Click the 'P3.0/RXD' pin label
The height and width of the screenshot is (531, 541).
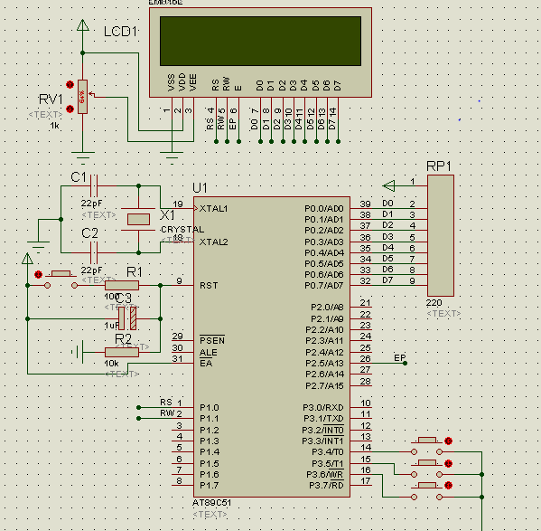click(x=323, y=407)
